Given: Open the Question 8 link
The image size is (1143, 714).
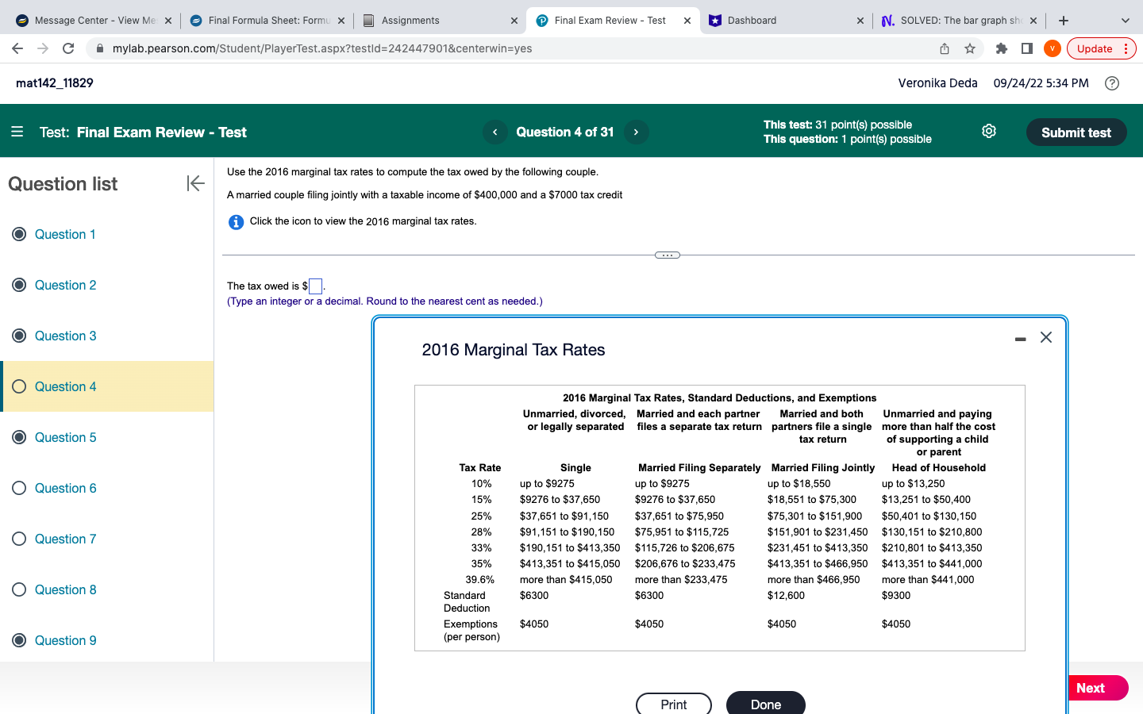Looking at the screenshot, I should pos(65,589).
